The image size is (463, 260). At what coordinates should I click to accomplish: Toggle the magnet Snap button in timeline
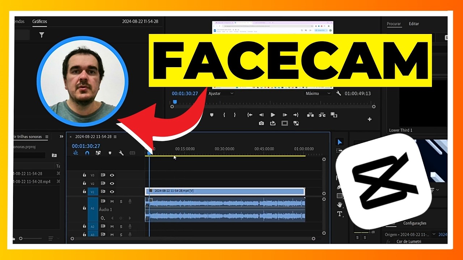click(87, 153)
